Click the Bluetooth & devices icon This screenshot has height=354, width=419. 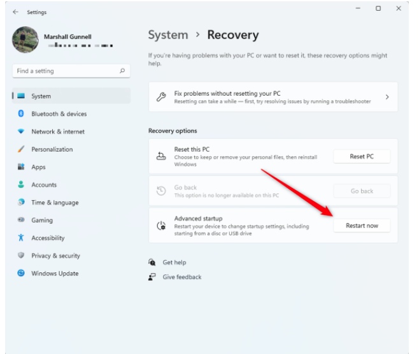(21, 114)
